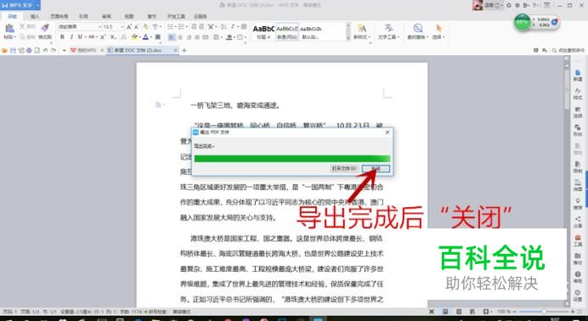Image resolution: width=588 pixels, height=321 pixels.
Task: Toggle print layout view in status bar
Action: [445, 312]
